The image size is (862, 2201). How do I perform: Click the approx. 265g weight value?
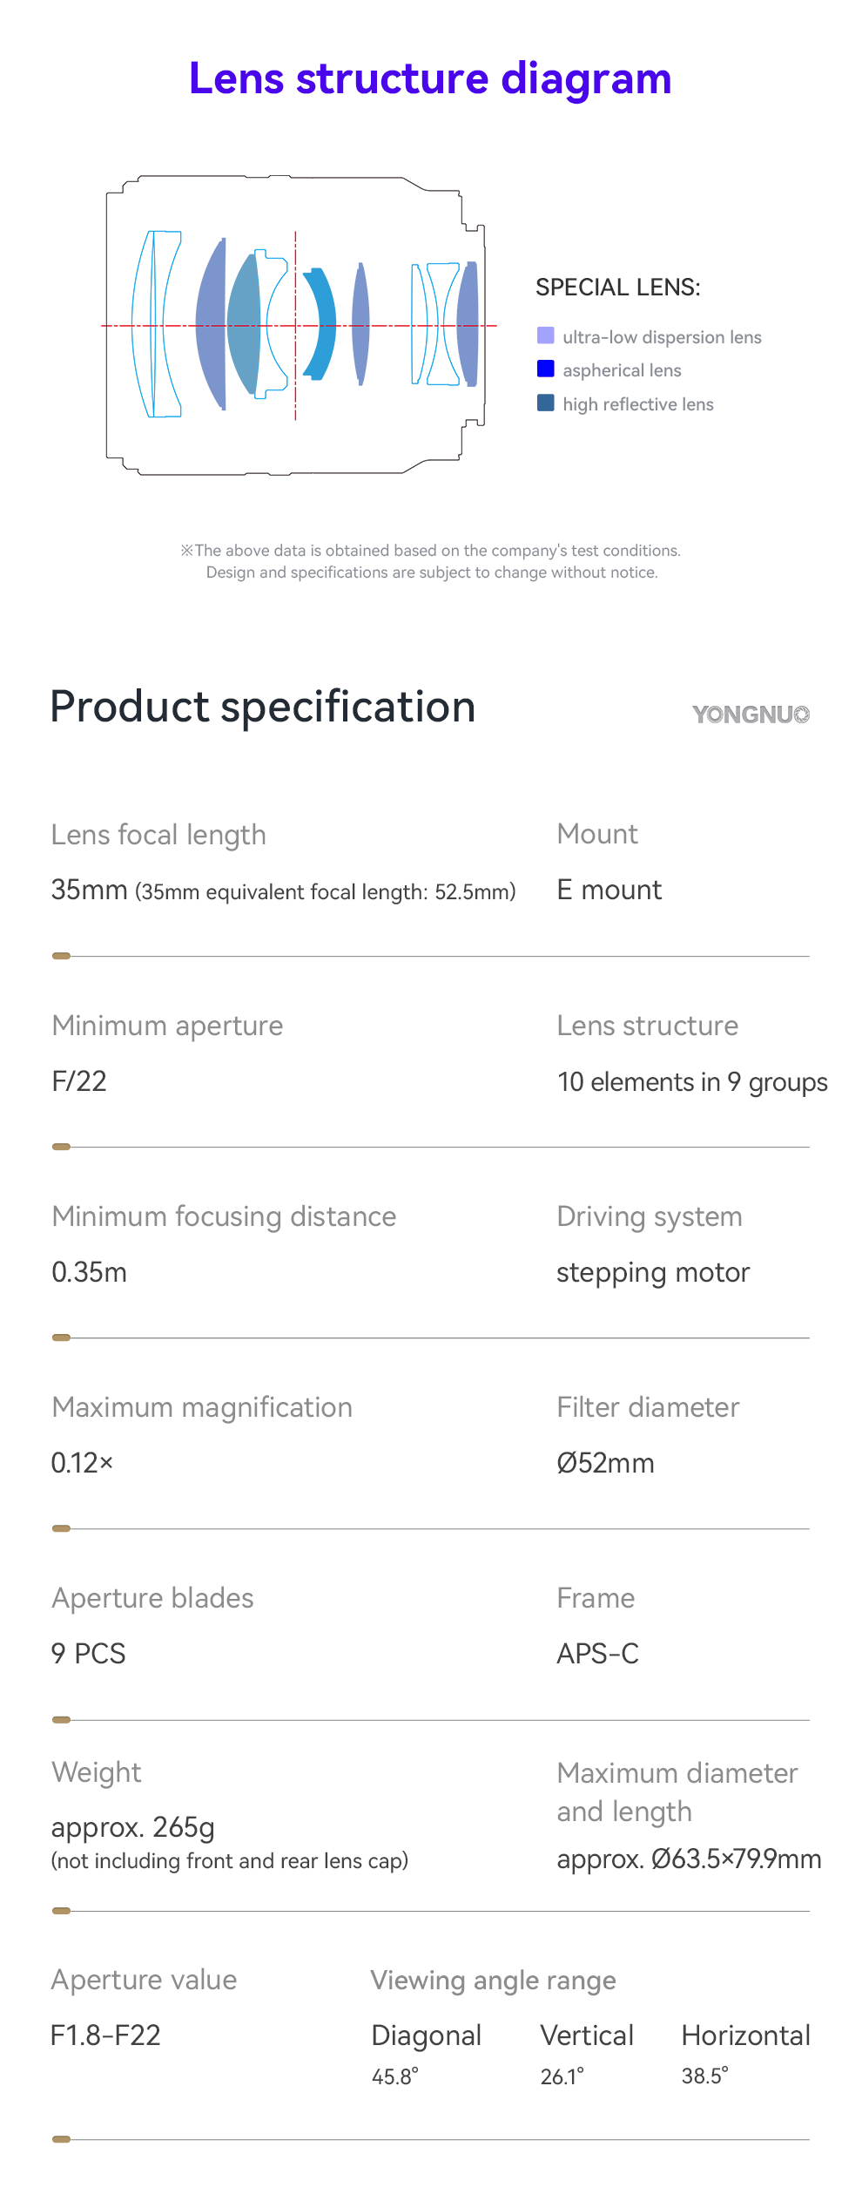(133, 1827)
